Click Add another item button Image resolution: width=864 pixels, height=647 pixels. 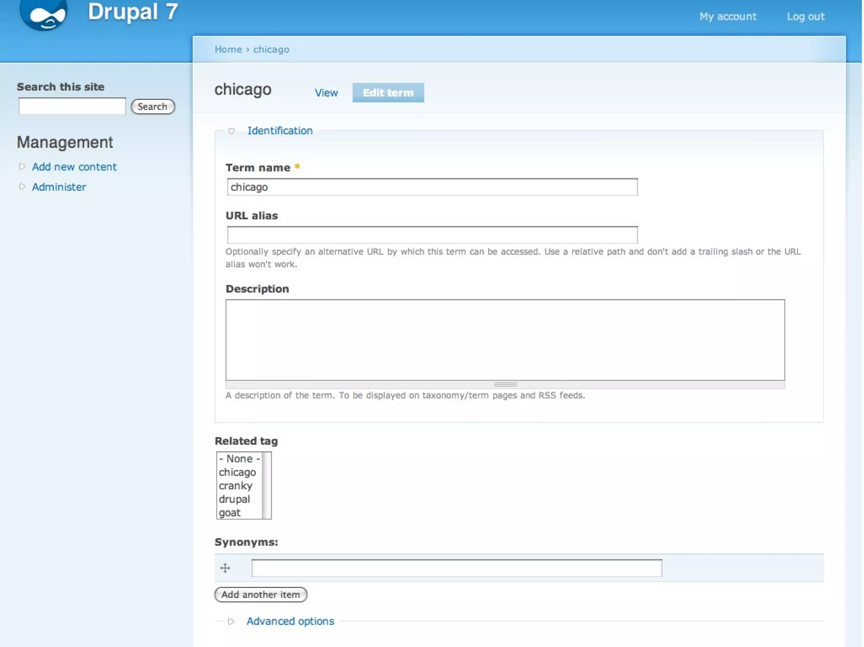coord(260,594)
